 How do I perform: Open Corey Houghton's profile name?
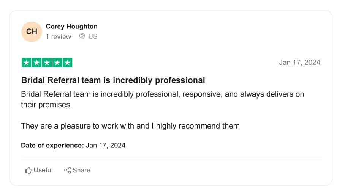[x=71, y=26]
